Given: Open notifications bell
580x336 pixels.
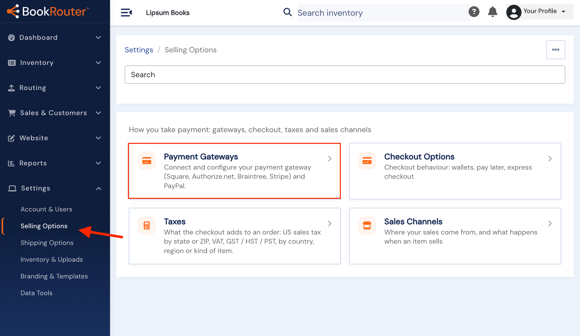Looking at the screenshot, I should click(493, 12).
